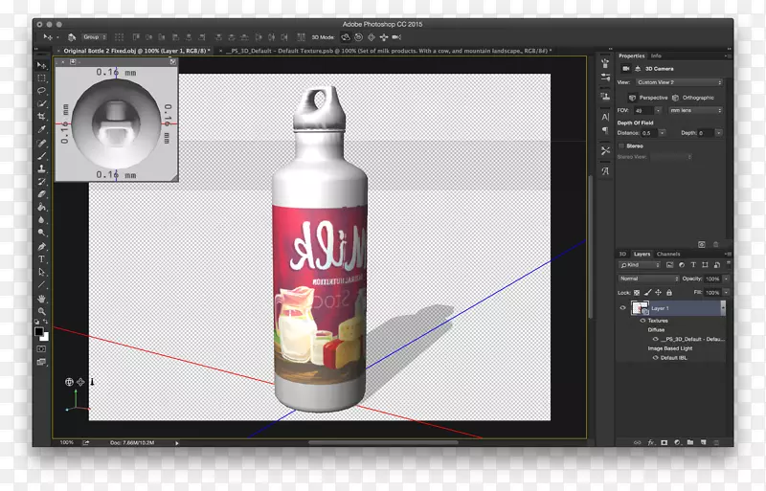Open the FOV value slider arrow
Image resolution: width=766 pixels, height=491 pixels.
click(x=658, y=110)
